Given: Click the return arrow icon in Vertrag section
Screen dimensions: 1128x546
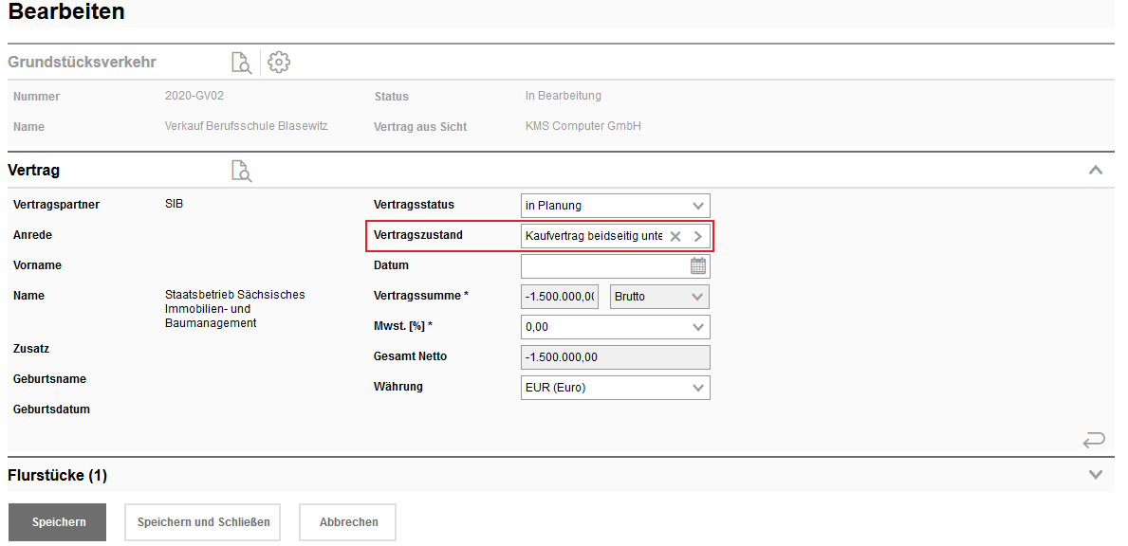Looking at the screenshot, I should 1094,439.
